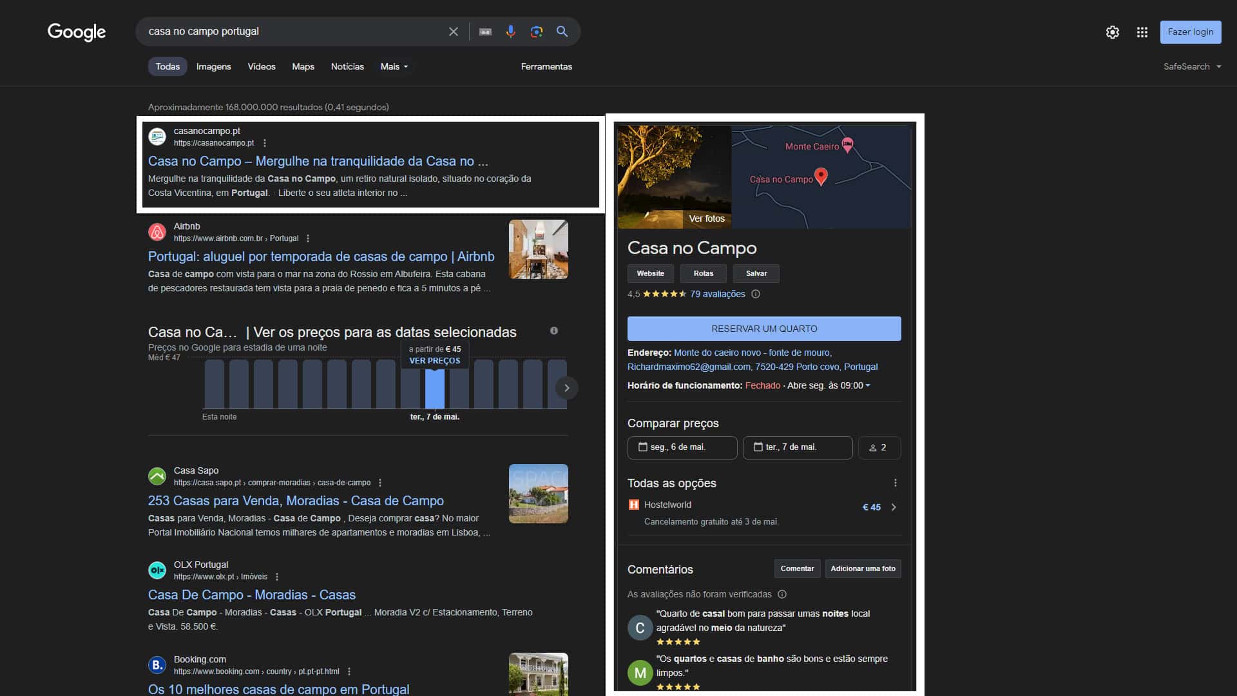
Task: Switch to the Imagens tab
Action: (213, 66)
